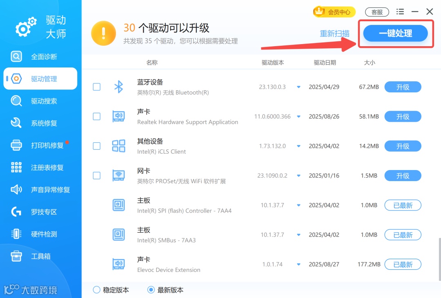Click the 重新扫描 link

(334, 34)
